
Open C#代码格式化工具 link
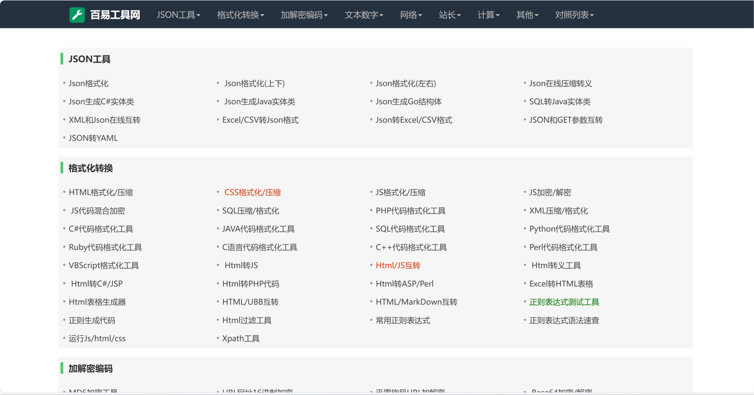pos(101,229)
